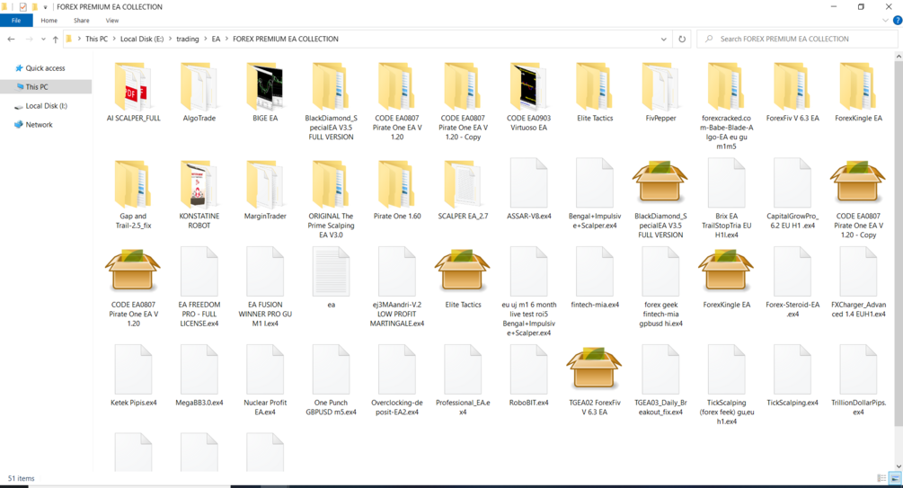Screen dimensions: 903x488
Task: Open the quick access toolbar customize dropdown
Action: pyautogui.click(x=46, y=7)
